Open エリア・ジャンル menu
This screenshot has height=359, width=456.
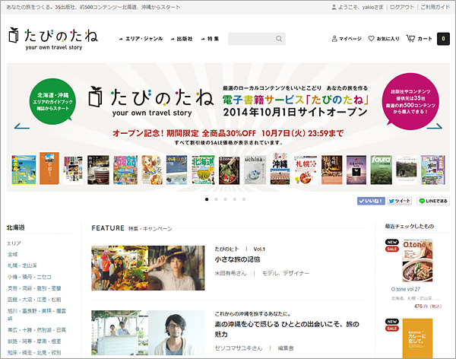pyautogui.click(x=141, y=39)
